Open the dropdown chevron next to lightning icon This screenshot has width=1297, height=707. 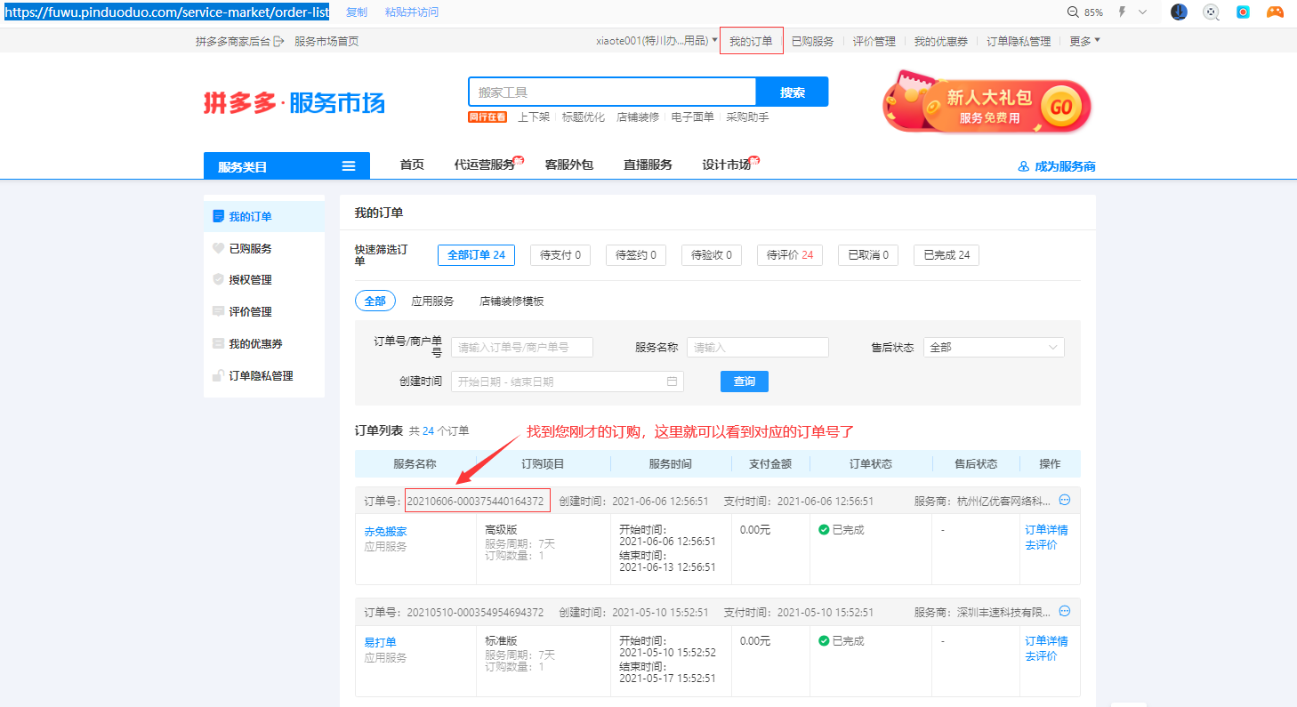click(1143, 12)
